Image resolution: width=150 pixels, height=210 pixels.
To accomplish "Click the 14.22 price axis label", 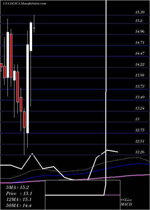I will click(140, 64).
